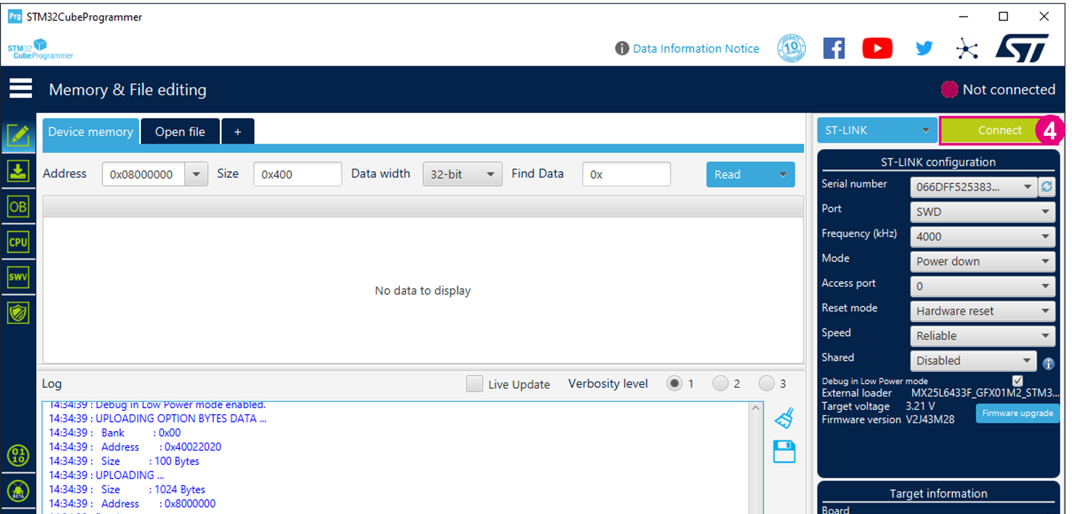Click the Address input field
This screenshot has height=514, width=1072.
pos(143,174)
